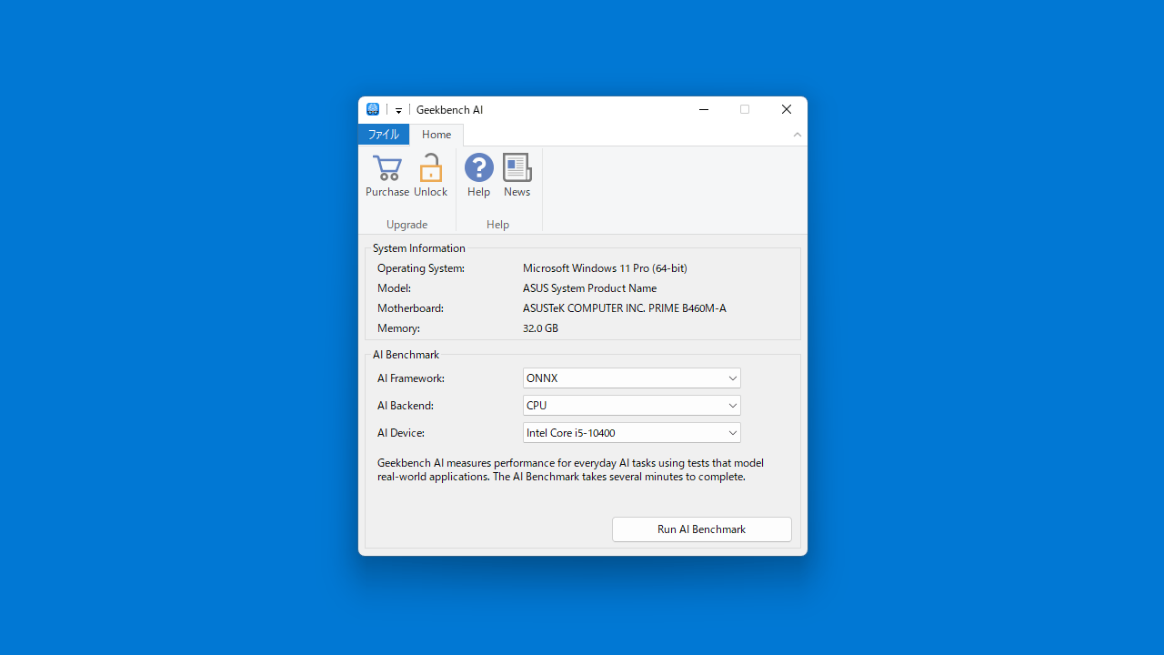This screenshot has height=655, width=1164.
Task: Click the AI Framework label
Action: tap(411, 378)
